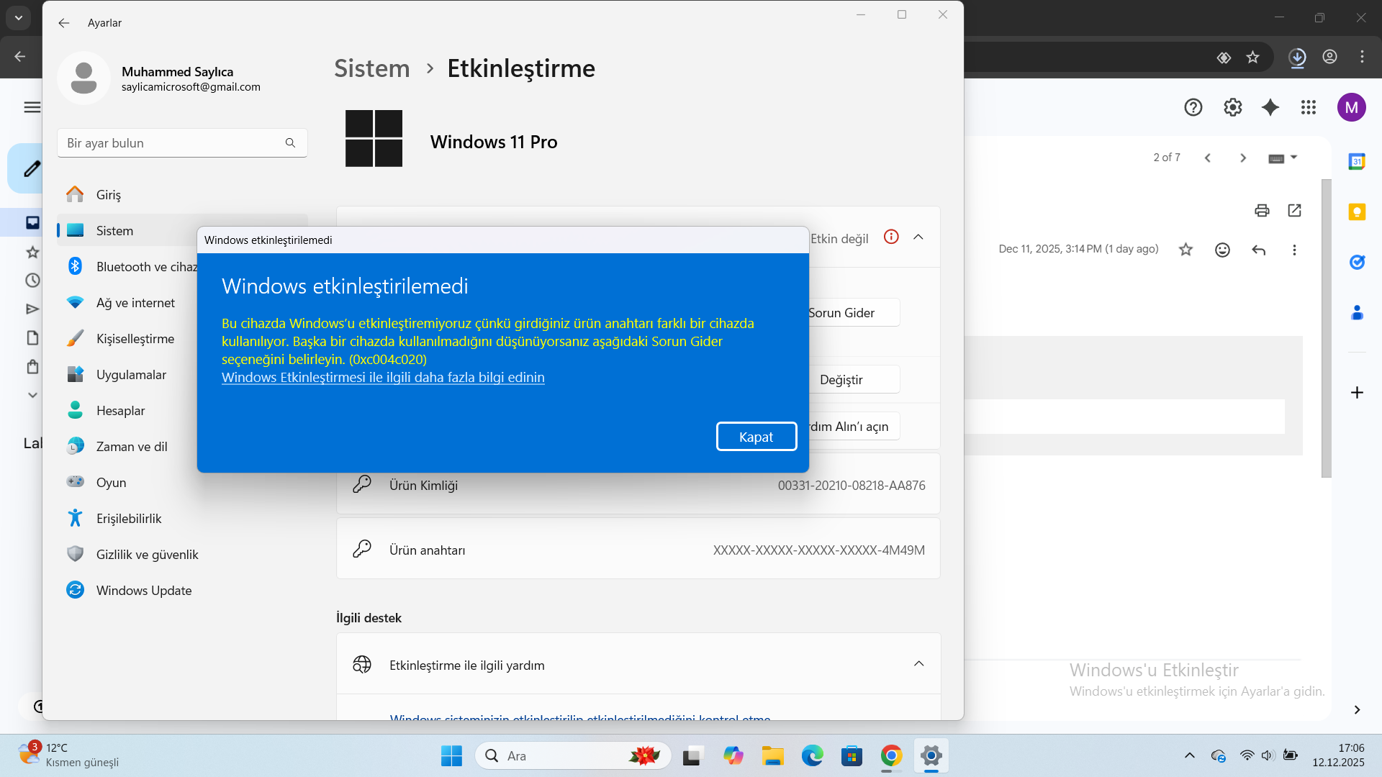Screen dimensions: 1382x777
Task: Click the Sistem breadcrumb link
Action: [372, 68]
